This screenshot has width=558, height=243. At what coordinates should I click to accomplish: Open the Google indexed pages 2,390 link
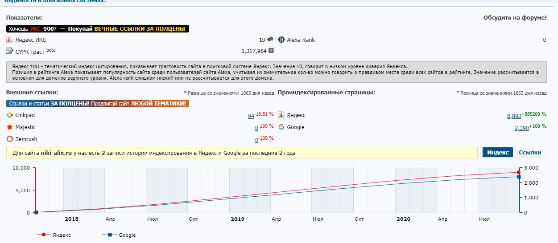click(522, 128)
